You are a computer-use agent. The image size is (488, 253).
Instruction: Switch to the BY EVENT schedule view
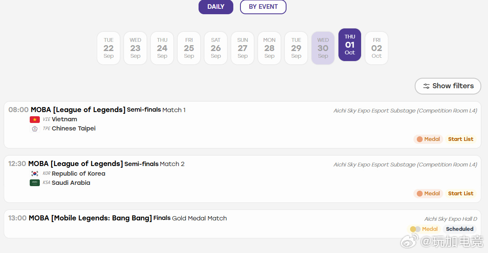click(x=263, y=7)
